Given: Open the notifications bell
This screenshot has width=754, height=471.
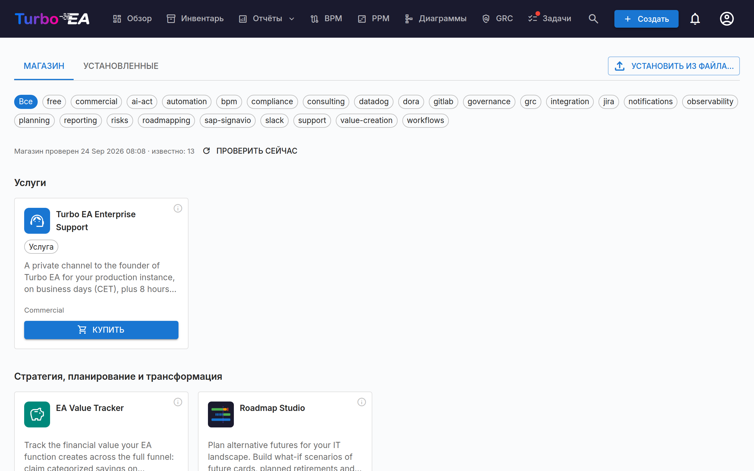Looking at the screenshot, I should tap(695, 19).
